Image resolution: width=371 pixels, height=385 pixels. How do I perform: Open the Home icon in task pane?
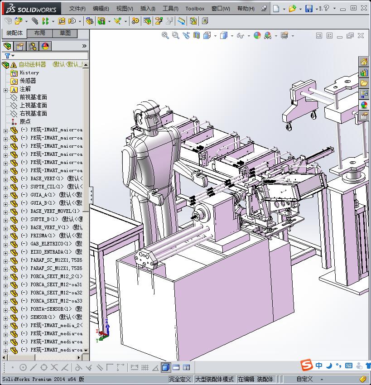point(364,62)
